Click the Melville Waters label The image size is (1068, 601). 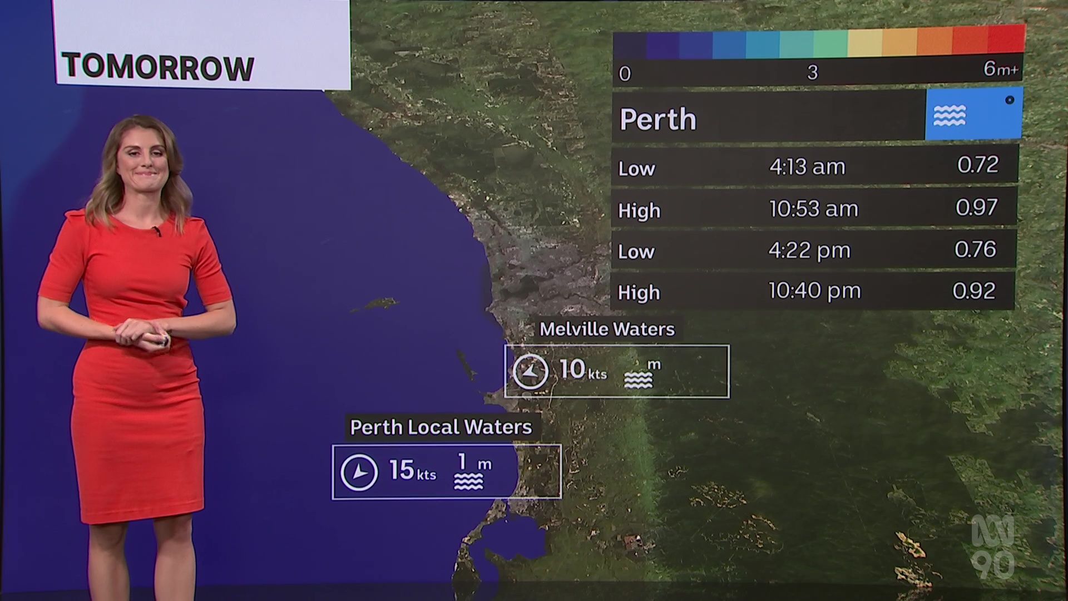pyautogui.click(x=607, y=329)
